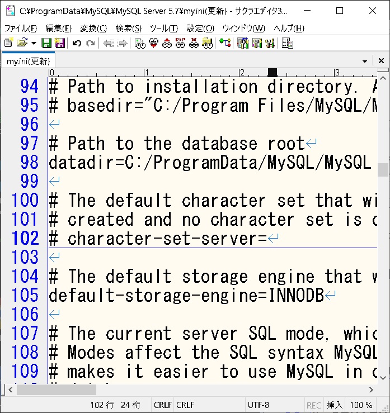Click the list-style icon after the settings tools
The height and width of the screenshot is (413, 390).
click(x=288, y=43)
